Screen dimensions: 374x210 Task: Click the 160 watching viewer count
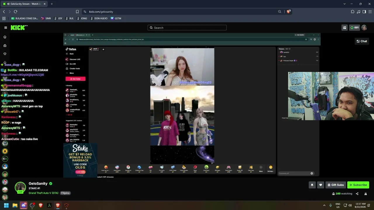pyautogui.click(x=342, y=194)
